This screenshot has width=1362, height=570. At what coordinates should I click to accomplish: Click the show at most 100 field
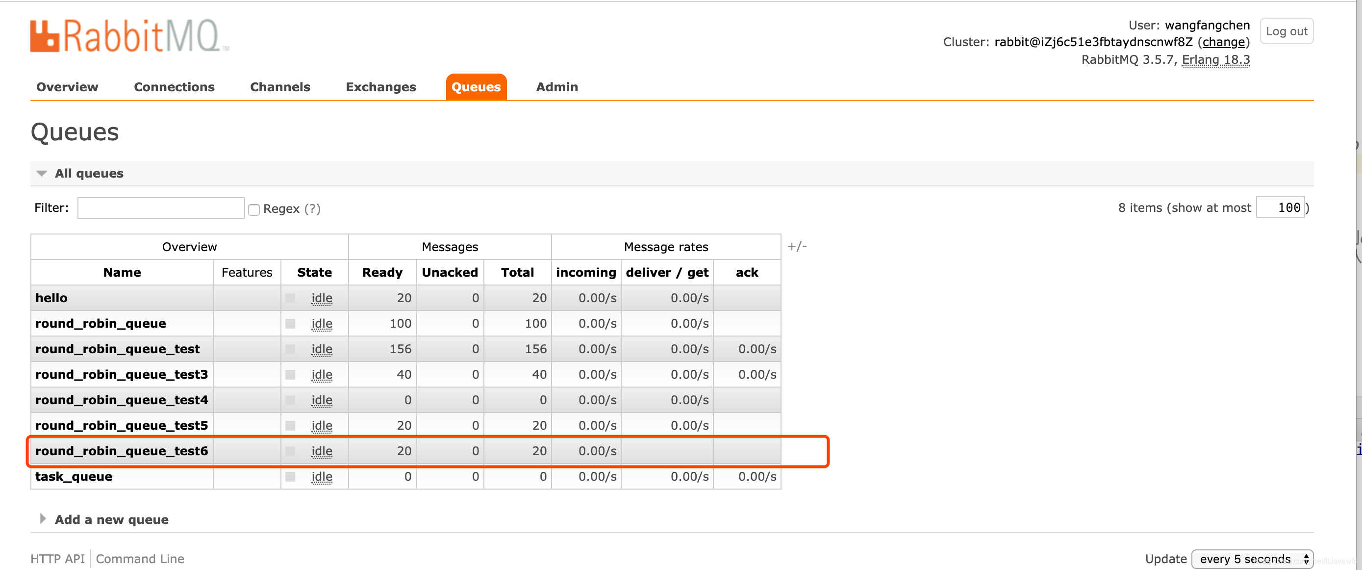pos(1280,207)
